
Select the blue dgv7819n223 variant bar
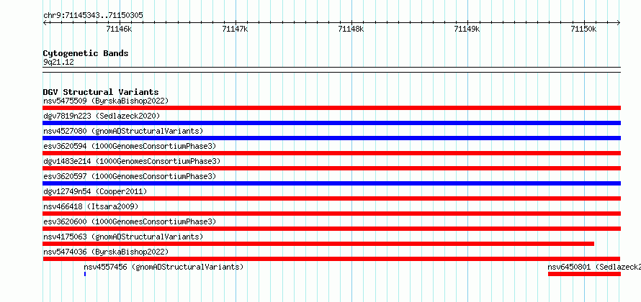point(331,123)
